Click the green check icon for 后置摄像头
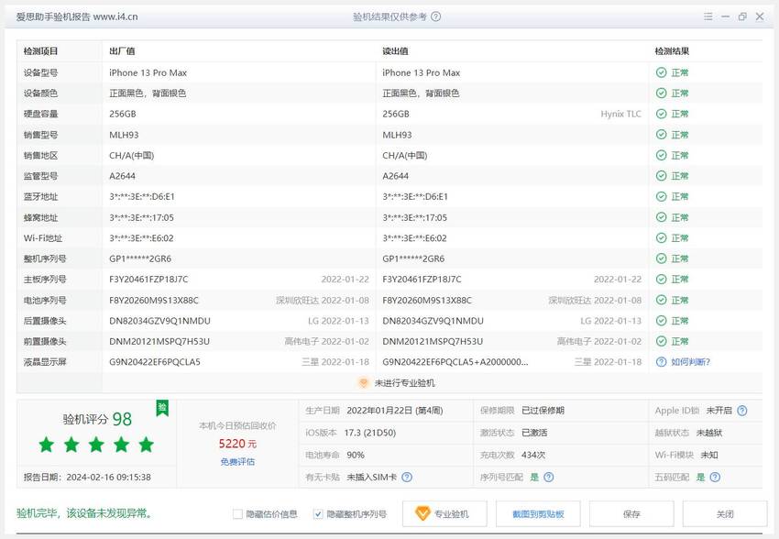The width and height of the screenshot is (779, 539). pyautogui.click(x=662, y=321)
